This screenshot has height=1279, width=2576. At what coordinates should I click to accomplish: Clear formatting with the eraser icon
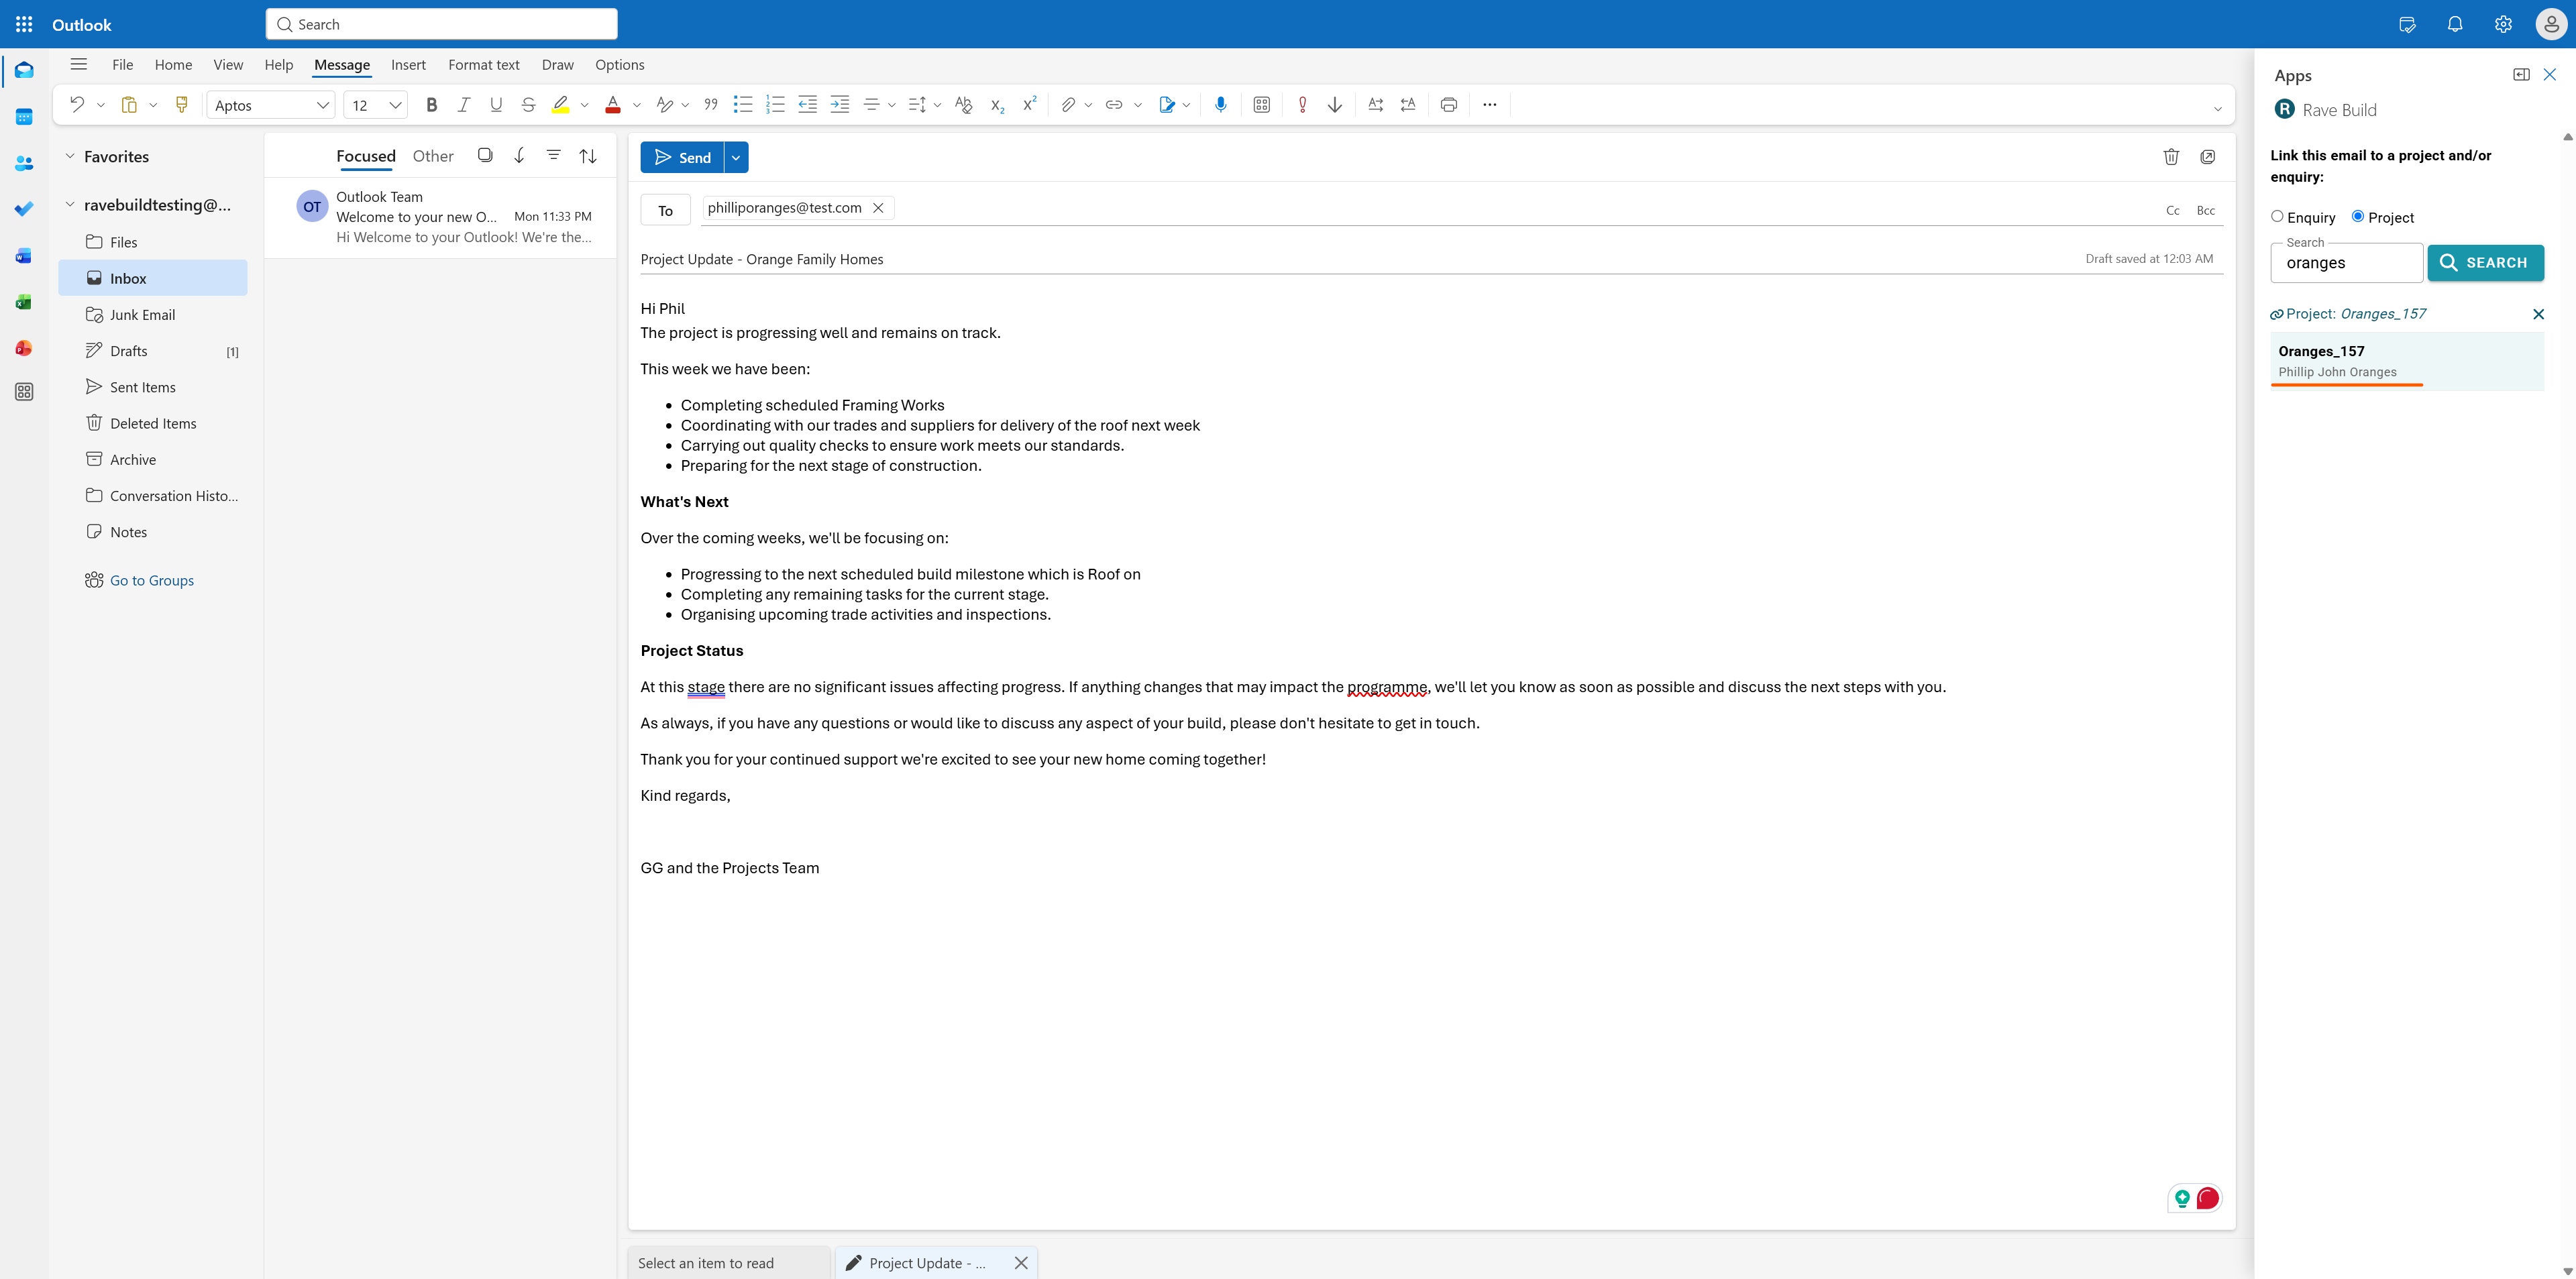pos(964,105)
